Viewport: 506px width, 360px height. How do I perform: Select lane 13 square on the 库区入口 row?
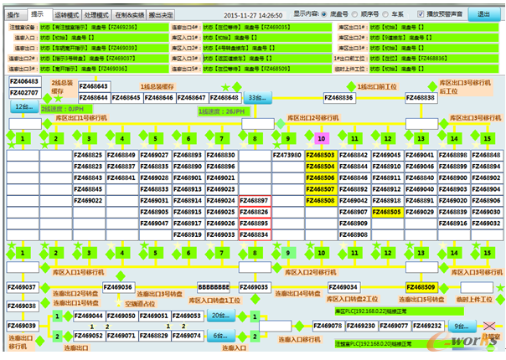(421, 253)
